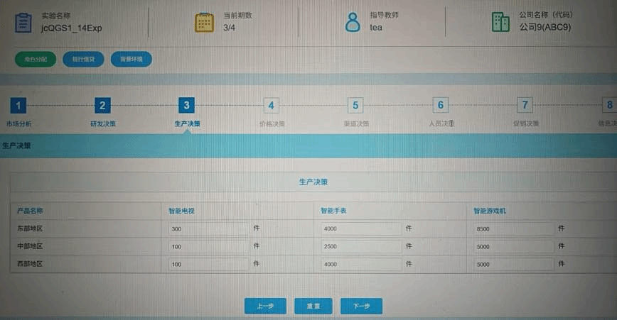Image resolution: width=617 pixels, height=320 pixels.
Task: Select step 4 价格决策 box
Action: [271, 106]
